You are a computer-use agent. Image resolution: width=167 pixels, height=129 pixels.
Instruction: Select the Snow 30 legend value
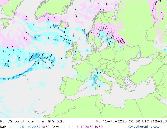(92, 127)
